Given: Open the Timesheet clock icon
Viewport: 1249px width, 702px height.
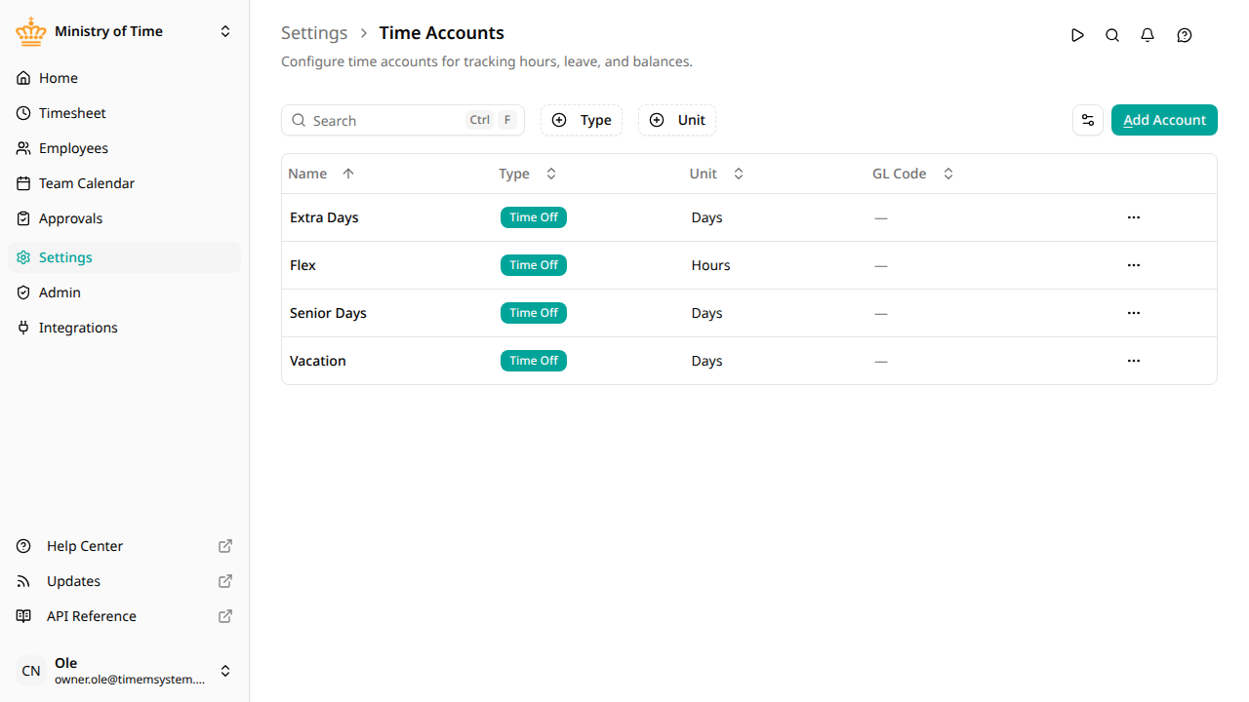Looking at the screenshot, I should (23, 113).
